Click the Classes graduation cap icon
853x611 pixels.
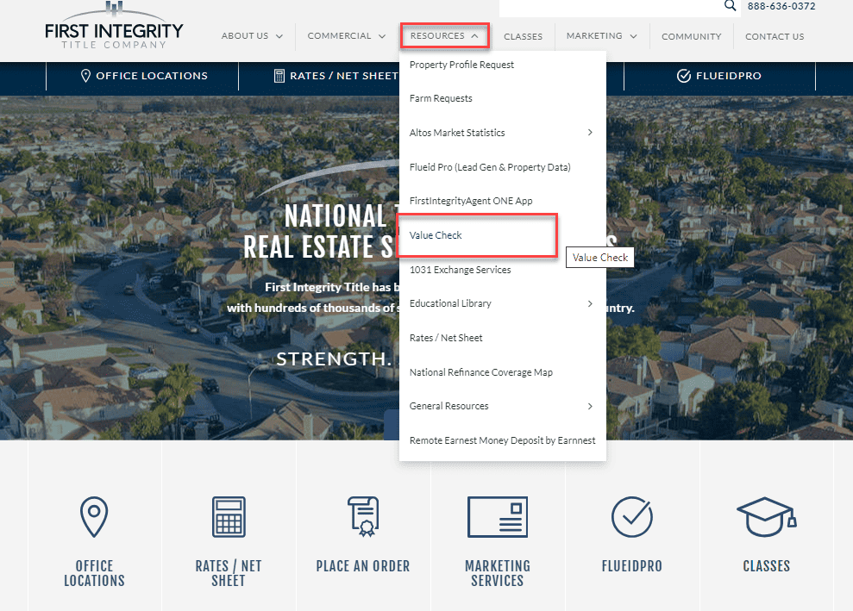[766, 515]
